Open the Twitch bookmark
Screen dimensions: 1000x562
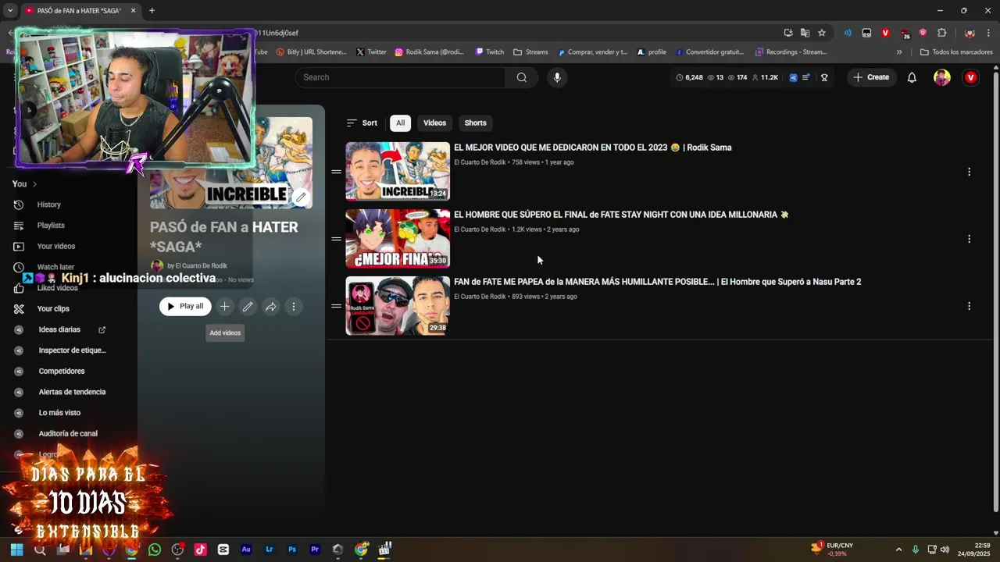[490, 52]
